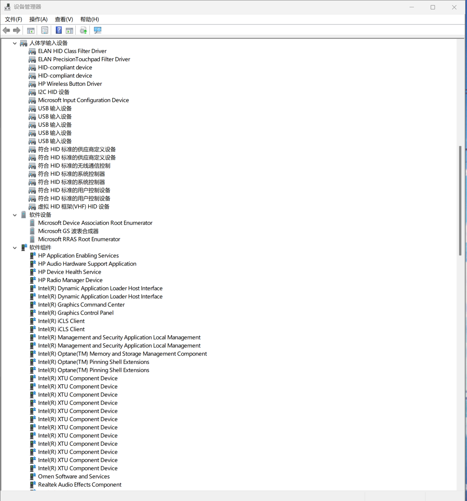Click the Forward arrow toolbar icon
467x501 pixels.
click(x=17, y=31)
